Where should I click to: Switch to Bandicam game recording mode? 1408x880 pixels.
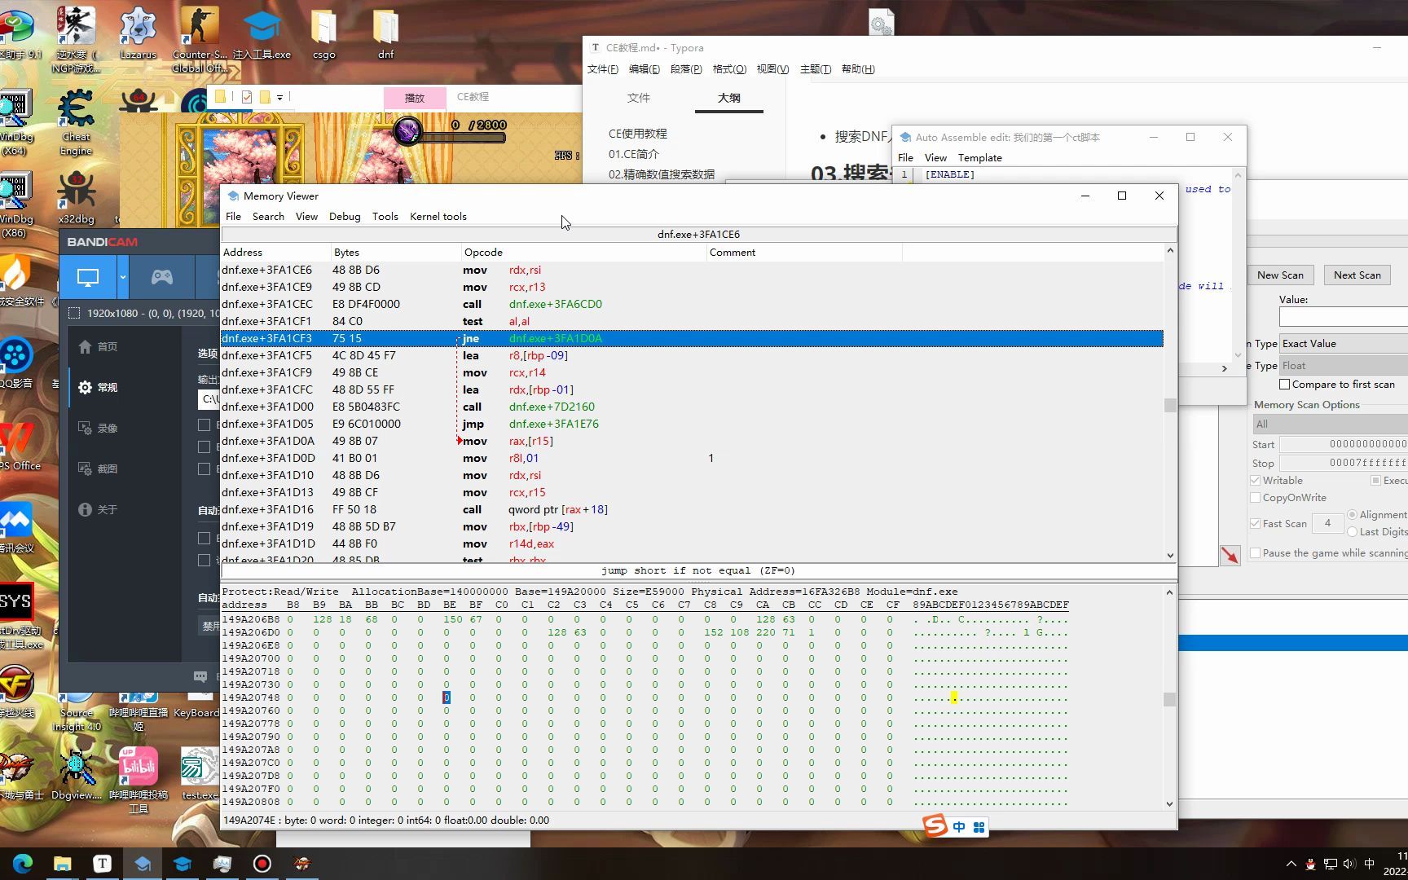(162, 277)
